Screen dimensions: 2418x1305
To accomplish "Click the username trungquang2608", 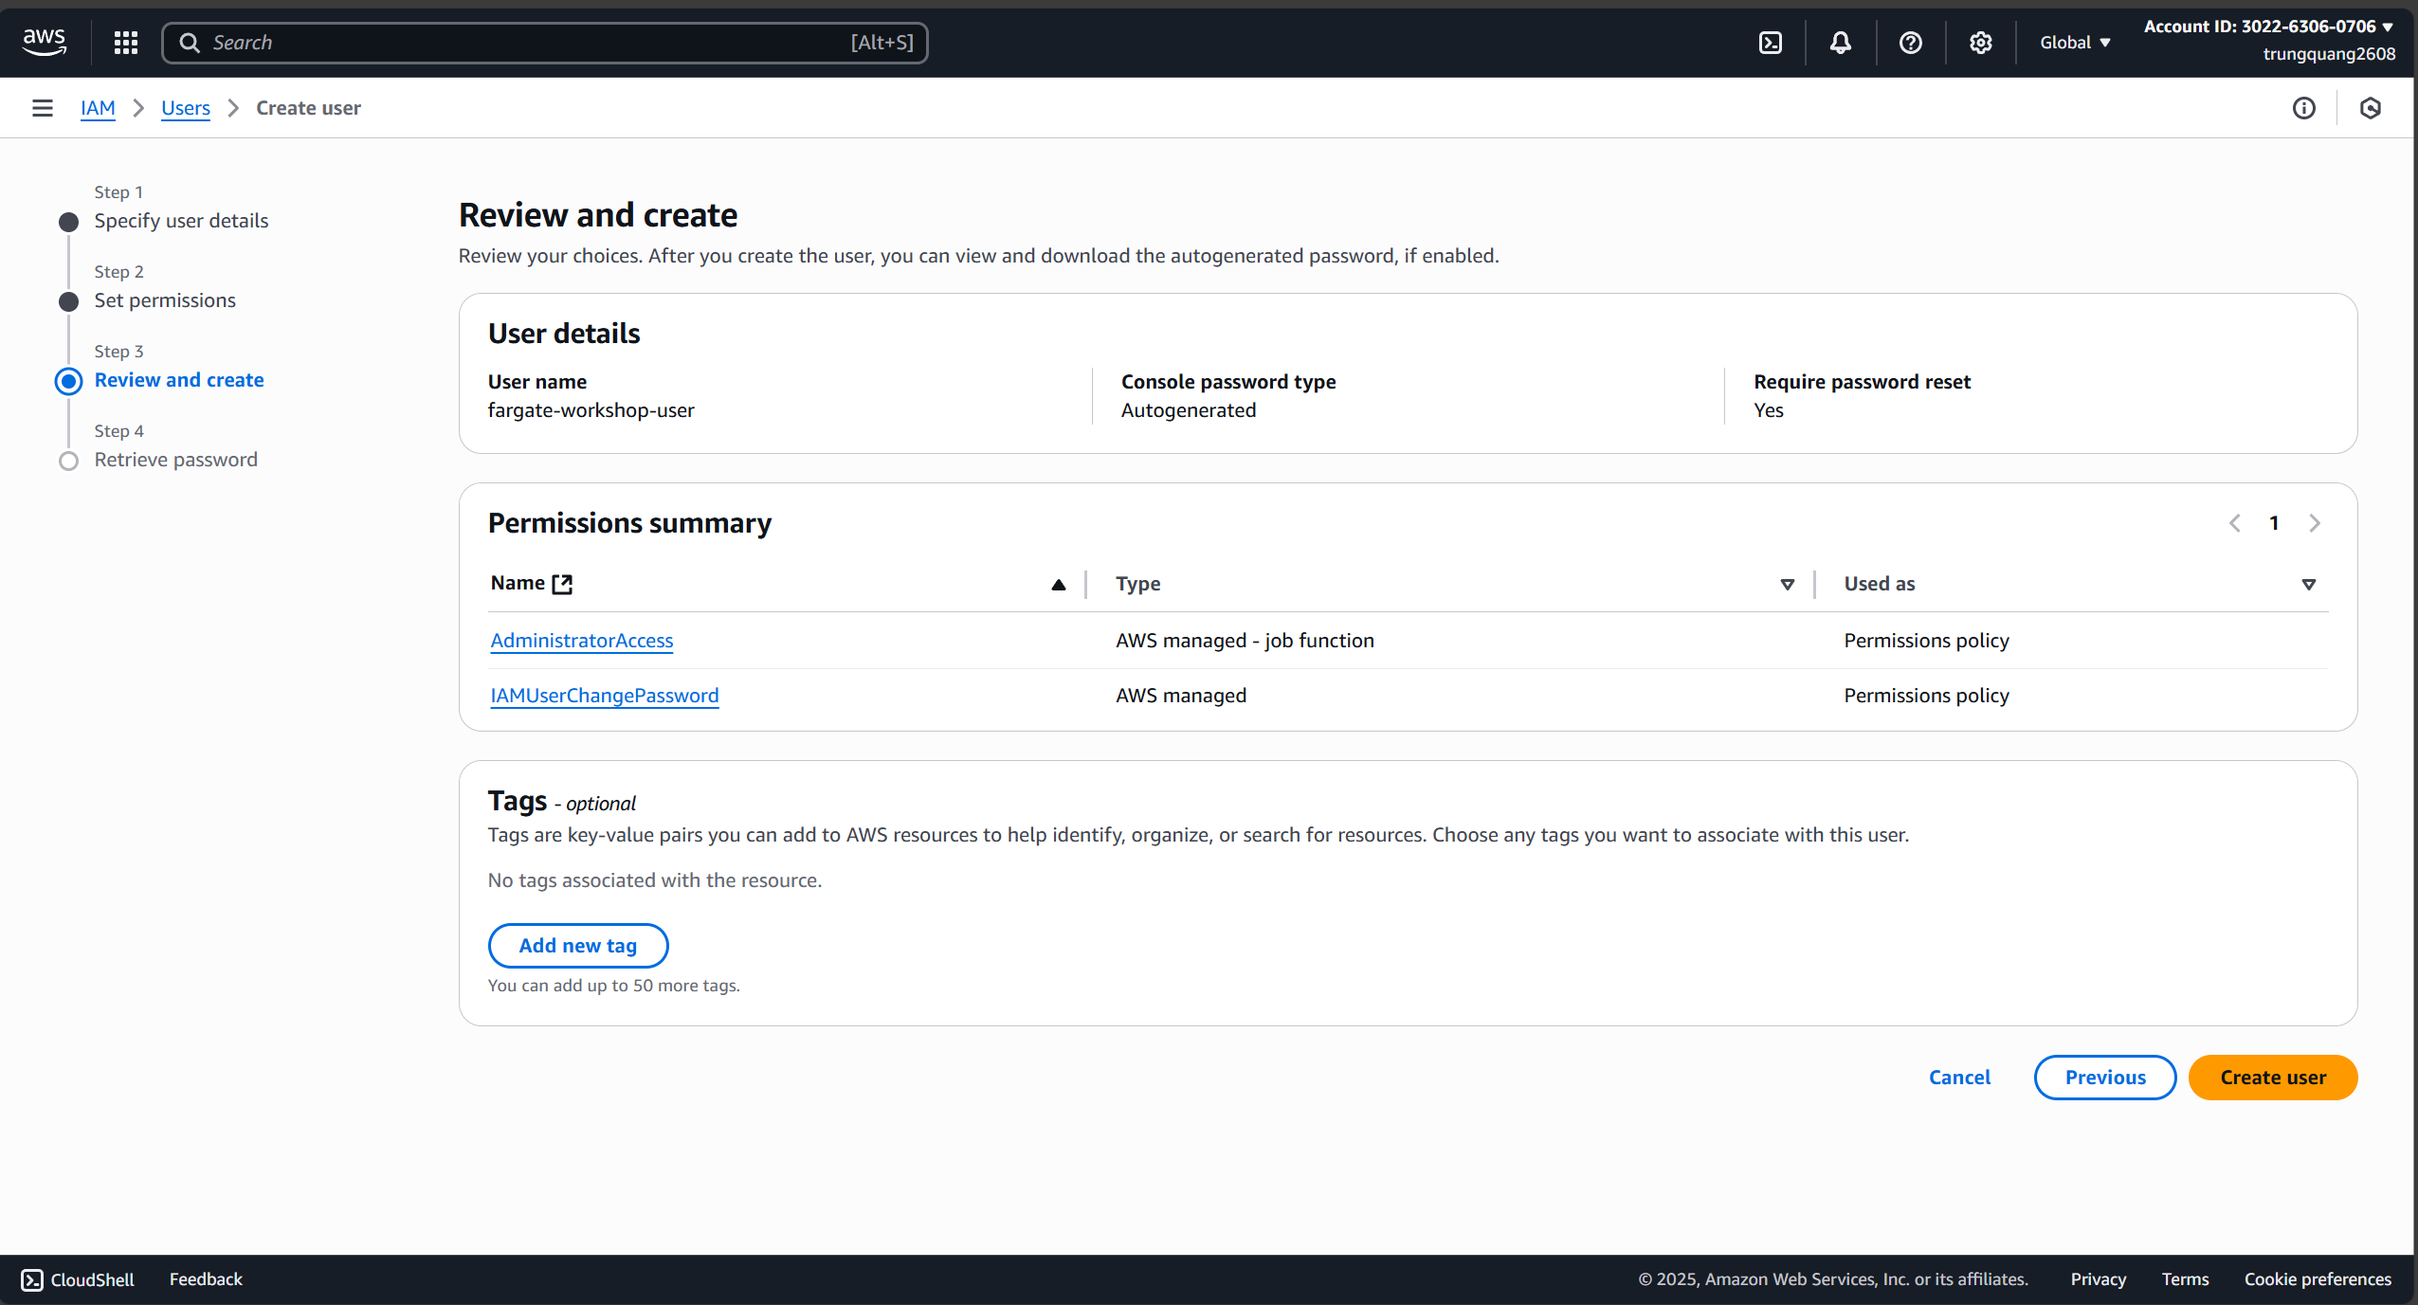I will click(x=2329, y=54).
